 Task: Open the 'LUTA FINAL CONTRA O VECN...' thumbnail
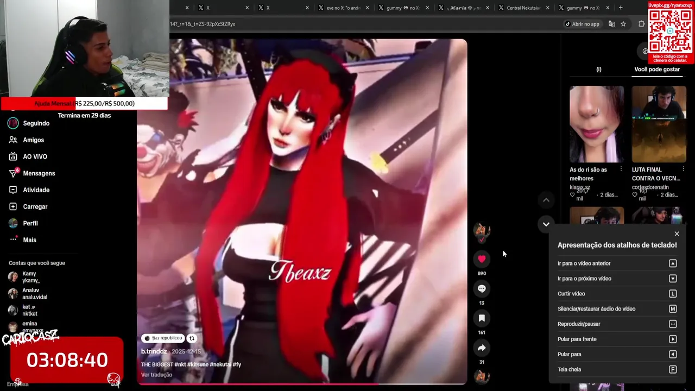659,124
